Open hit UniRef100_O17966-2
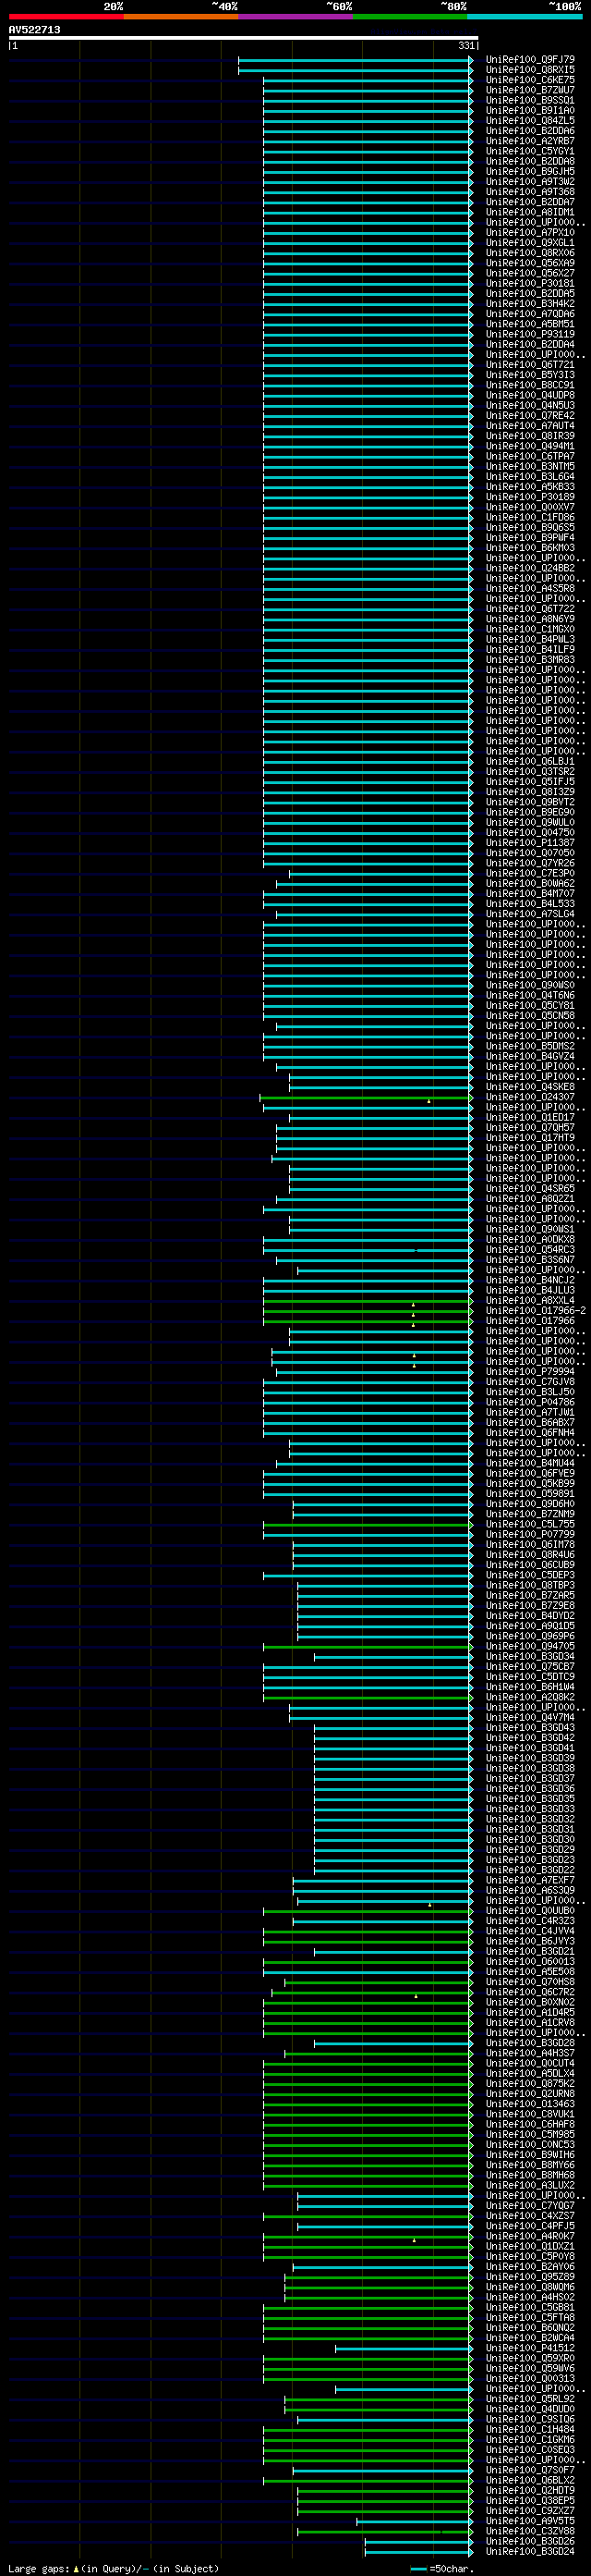 click(537, 1310)
